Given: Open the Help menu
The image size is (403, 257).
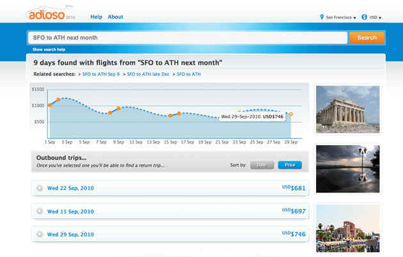Looking at the screenshot, I should (x=96, y=17).
